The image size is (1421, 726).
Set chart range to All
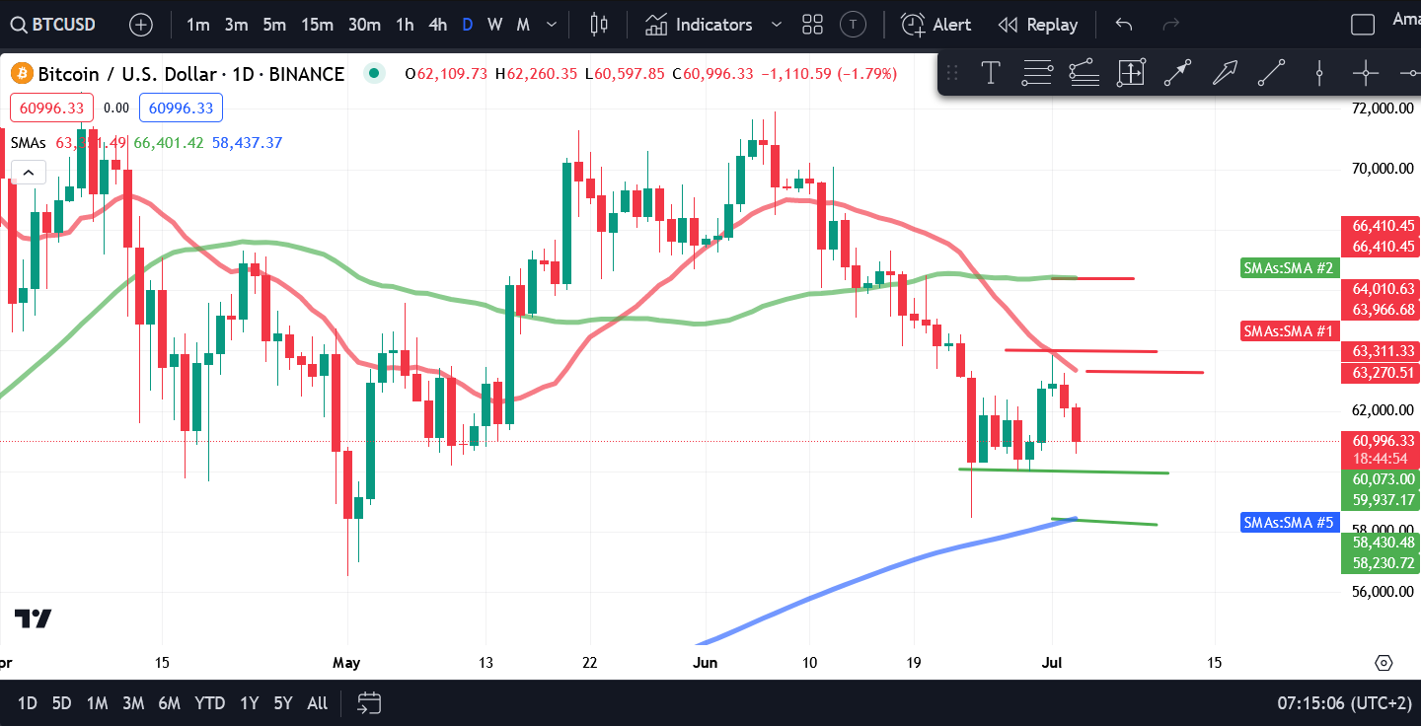[318, 703]
